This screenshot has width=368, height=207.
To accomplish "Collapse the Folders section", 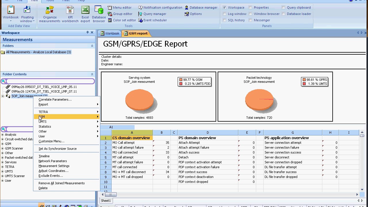I will 92,46.
